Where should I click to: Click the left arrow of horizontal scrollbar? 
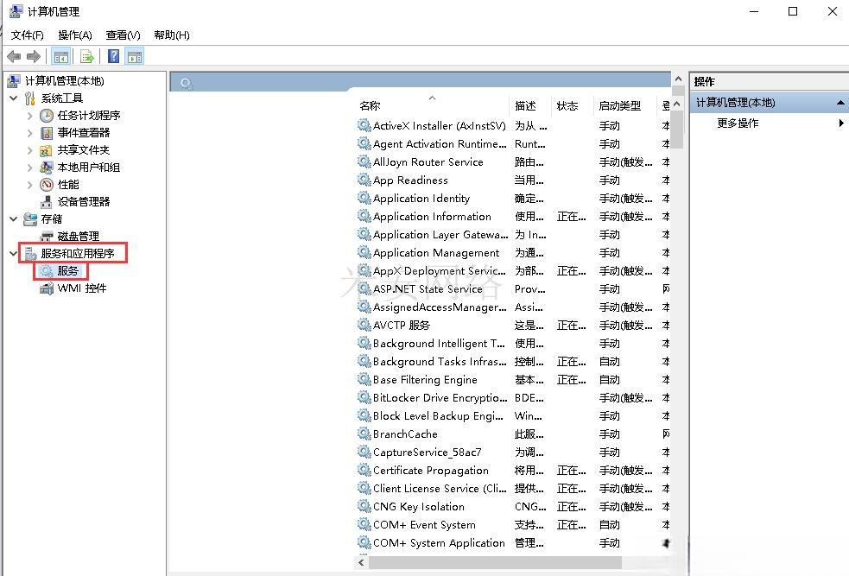tap(361, 563)
